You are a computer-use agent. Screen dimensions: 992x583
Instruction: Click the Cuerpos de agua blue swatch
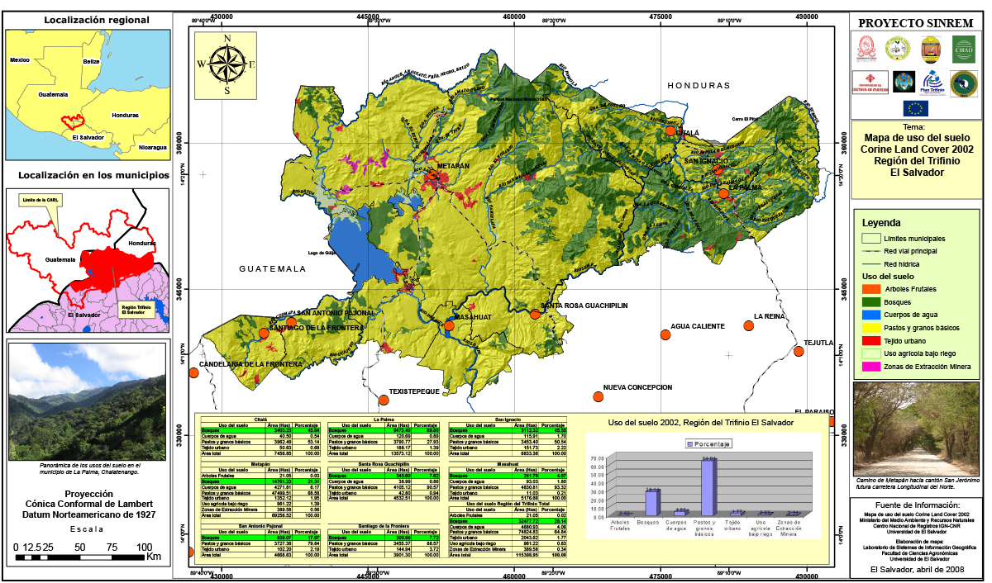[870, 315]
